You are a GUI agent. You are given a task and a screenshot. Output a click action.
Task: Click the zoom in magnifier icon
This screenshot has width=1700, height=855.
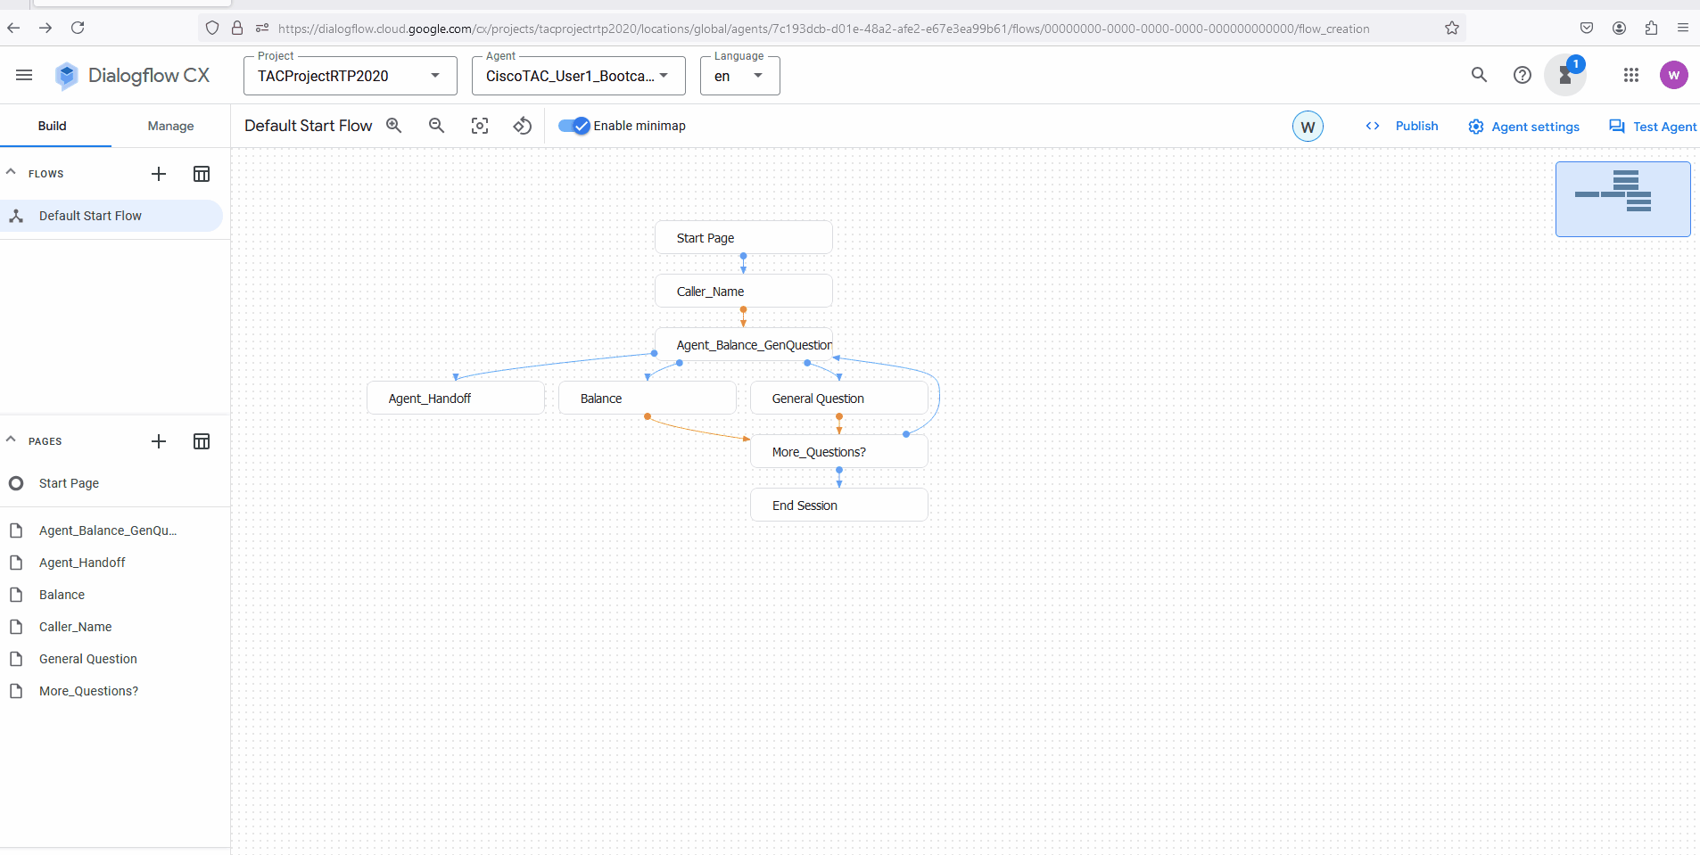click(393, 126)
